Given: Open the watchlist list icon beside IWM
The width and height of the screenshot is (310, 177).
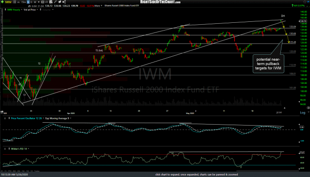Looking at the screenshot, I should [x=15, y=2].
